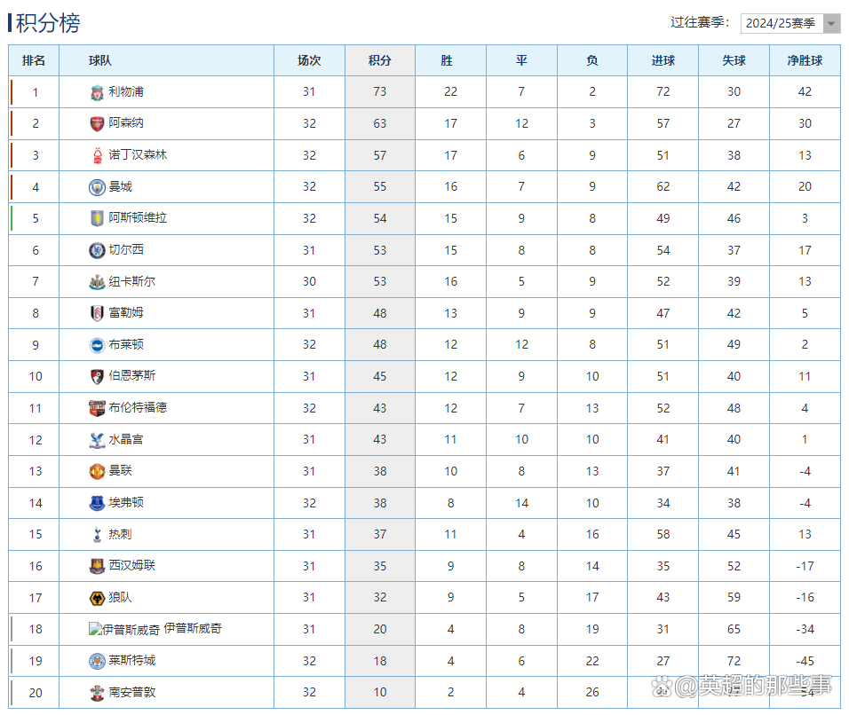Click the 排名 column header
Image resolution: width=849 pixels, height=715 pixels.
tap(35, 61)
